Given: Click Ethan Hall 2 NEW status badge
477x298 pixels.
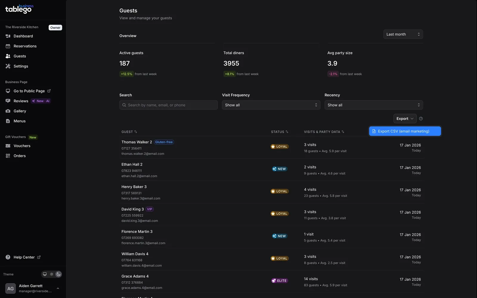Looking at the screenshot, I should 279,169.
